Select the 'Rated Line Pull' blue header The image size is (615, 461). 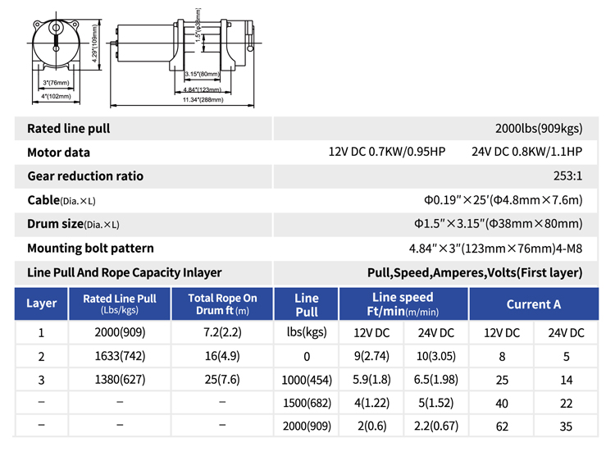click(119, 304)
